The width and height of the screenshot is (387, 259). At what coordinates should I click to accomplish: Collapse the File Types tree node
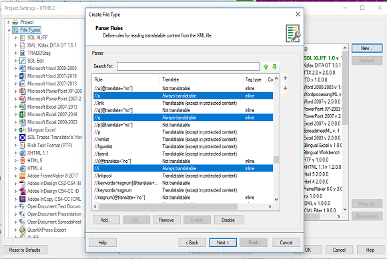coord(9,30)
